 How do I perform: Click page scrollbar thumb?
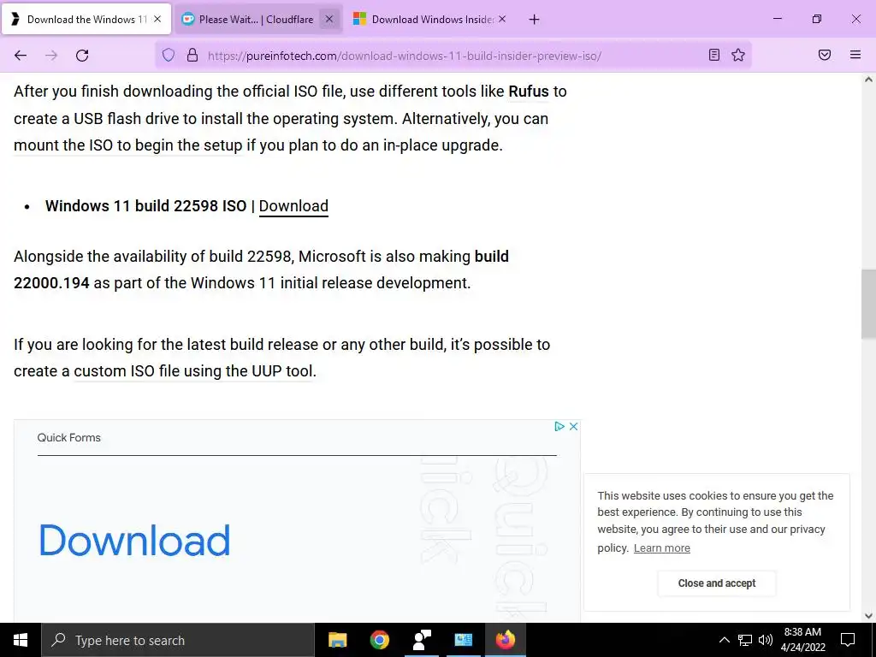(868, 304)
